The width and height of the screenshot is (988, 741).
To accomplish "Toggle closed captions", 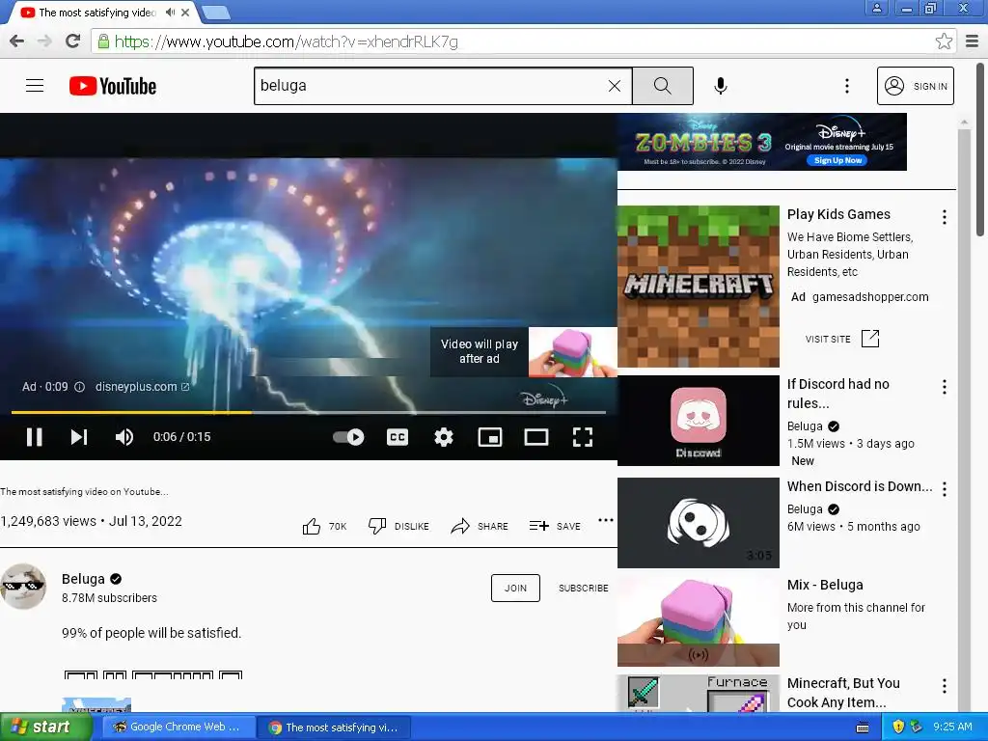I will tap(397, 437).
